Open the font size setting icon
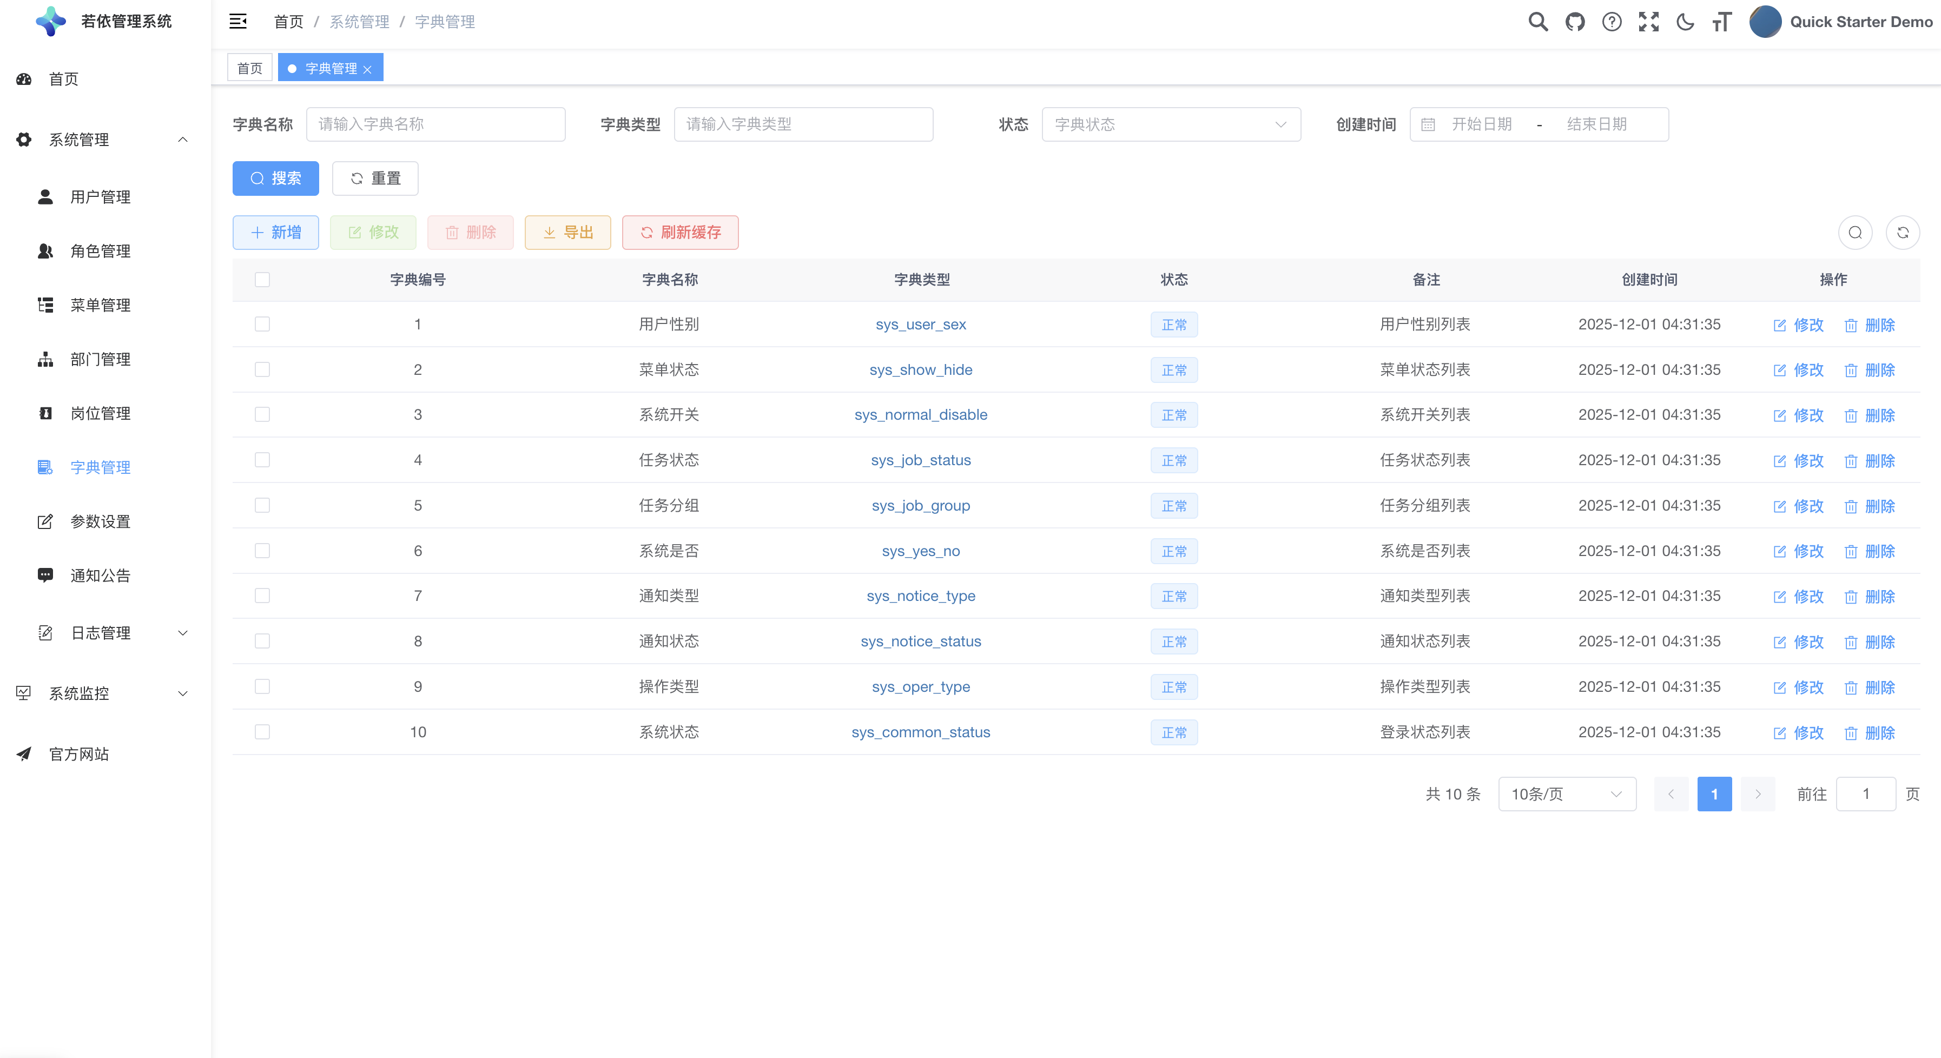The image size is (1941, 1058). pyautogui.click(x=1722, y=22)
